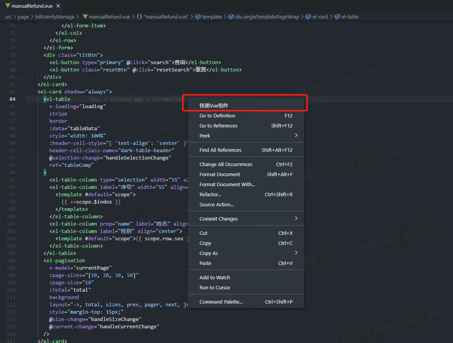
Task: Click the <el-pagination tag text
Action: 64,260
